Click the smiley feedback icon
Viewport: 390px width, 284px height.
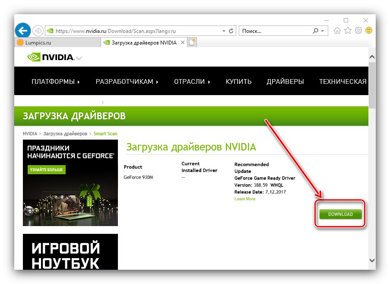(369, 30)
